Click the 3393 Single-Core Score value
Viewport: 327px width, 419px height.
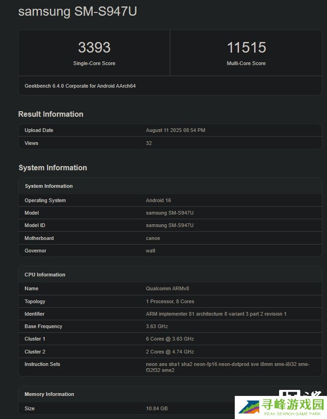click(94, 47)
